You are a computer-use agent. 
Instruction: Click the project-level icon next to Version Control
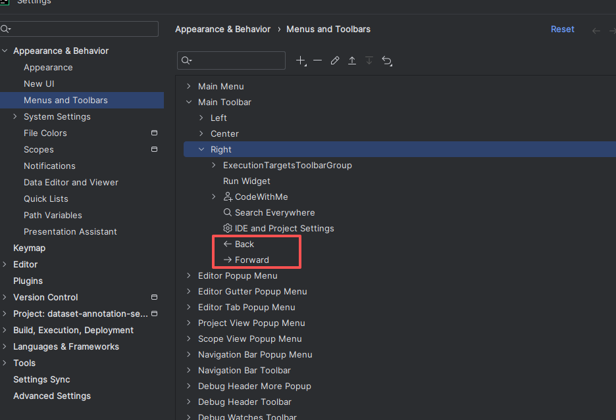click(x=155, y=298)
